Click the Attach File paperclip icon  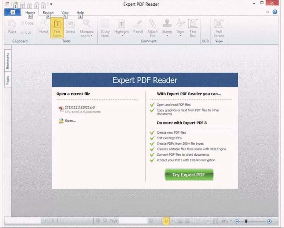(152, 23)
